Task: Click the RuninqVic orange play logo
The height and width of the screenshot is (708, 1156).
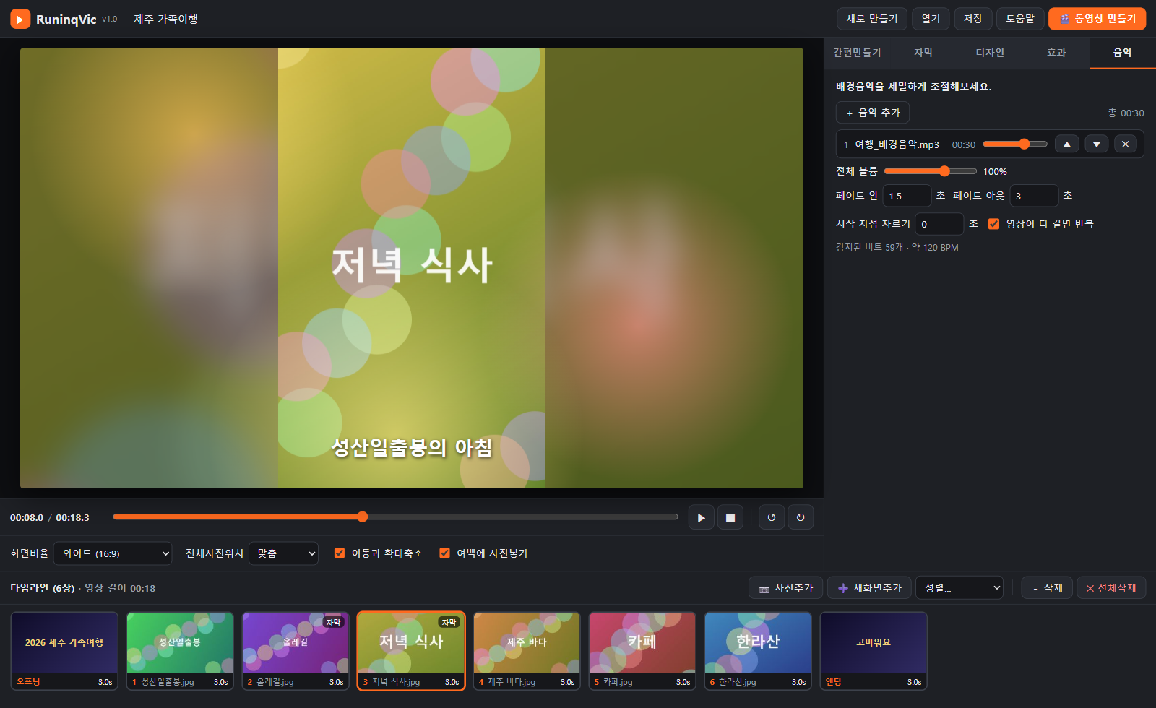Action: (x=20, y=19)
